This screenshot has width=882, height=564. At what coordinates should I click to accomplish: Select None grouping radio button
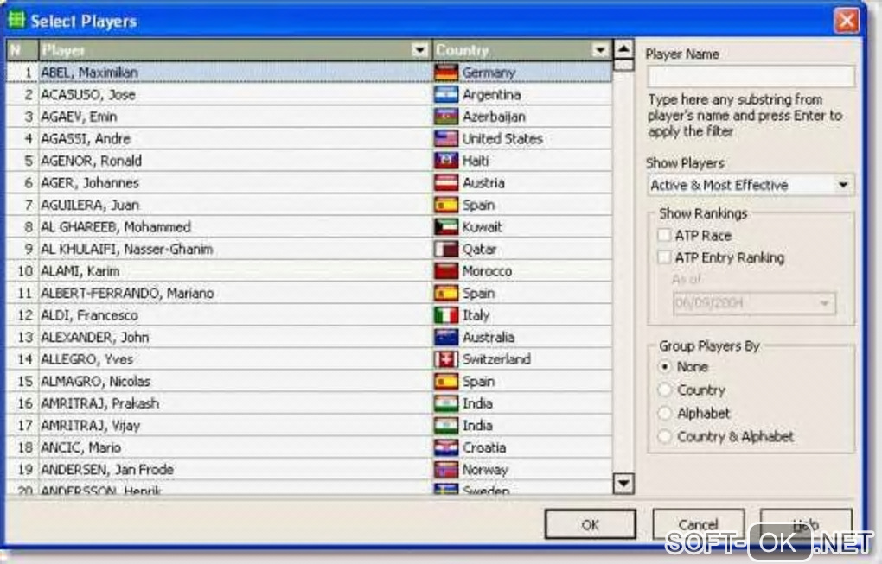(665, 367)
